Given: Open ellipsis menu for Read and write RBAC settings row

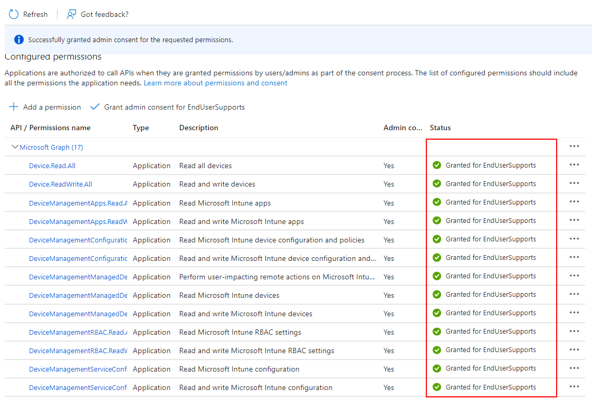Looking at the screenshot, I should point(574,350).
